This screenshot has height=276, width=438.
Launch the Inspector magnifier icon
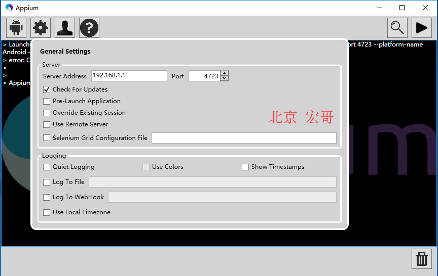[397, 28]
